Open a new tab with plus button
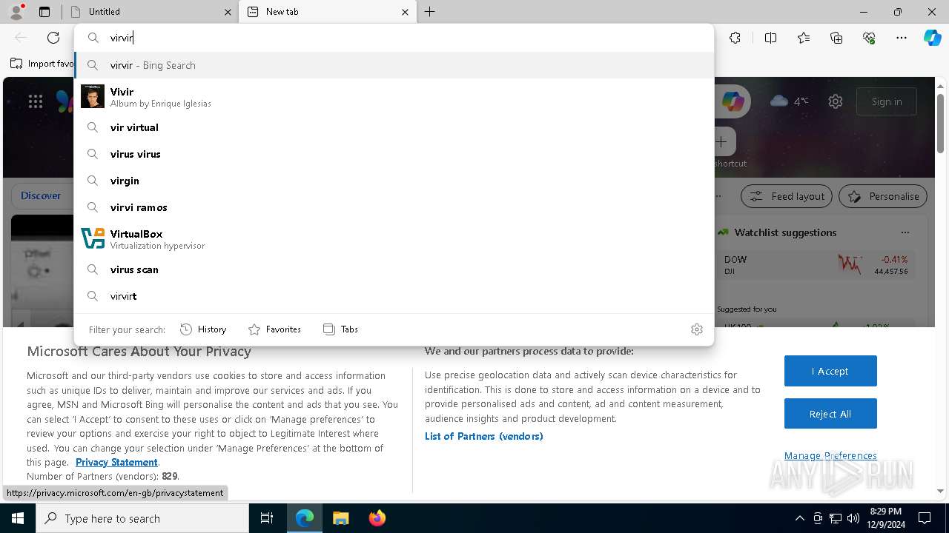The height and width of the screenshot is (533, 949). [x=430, y=12]
